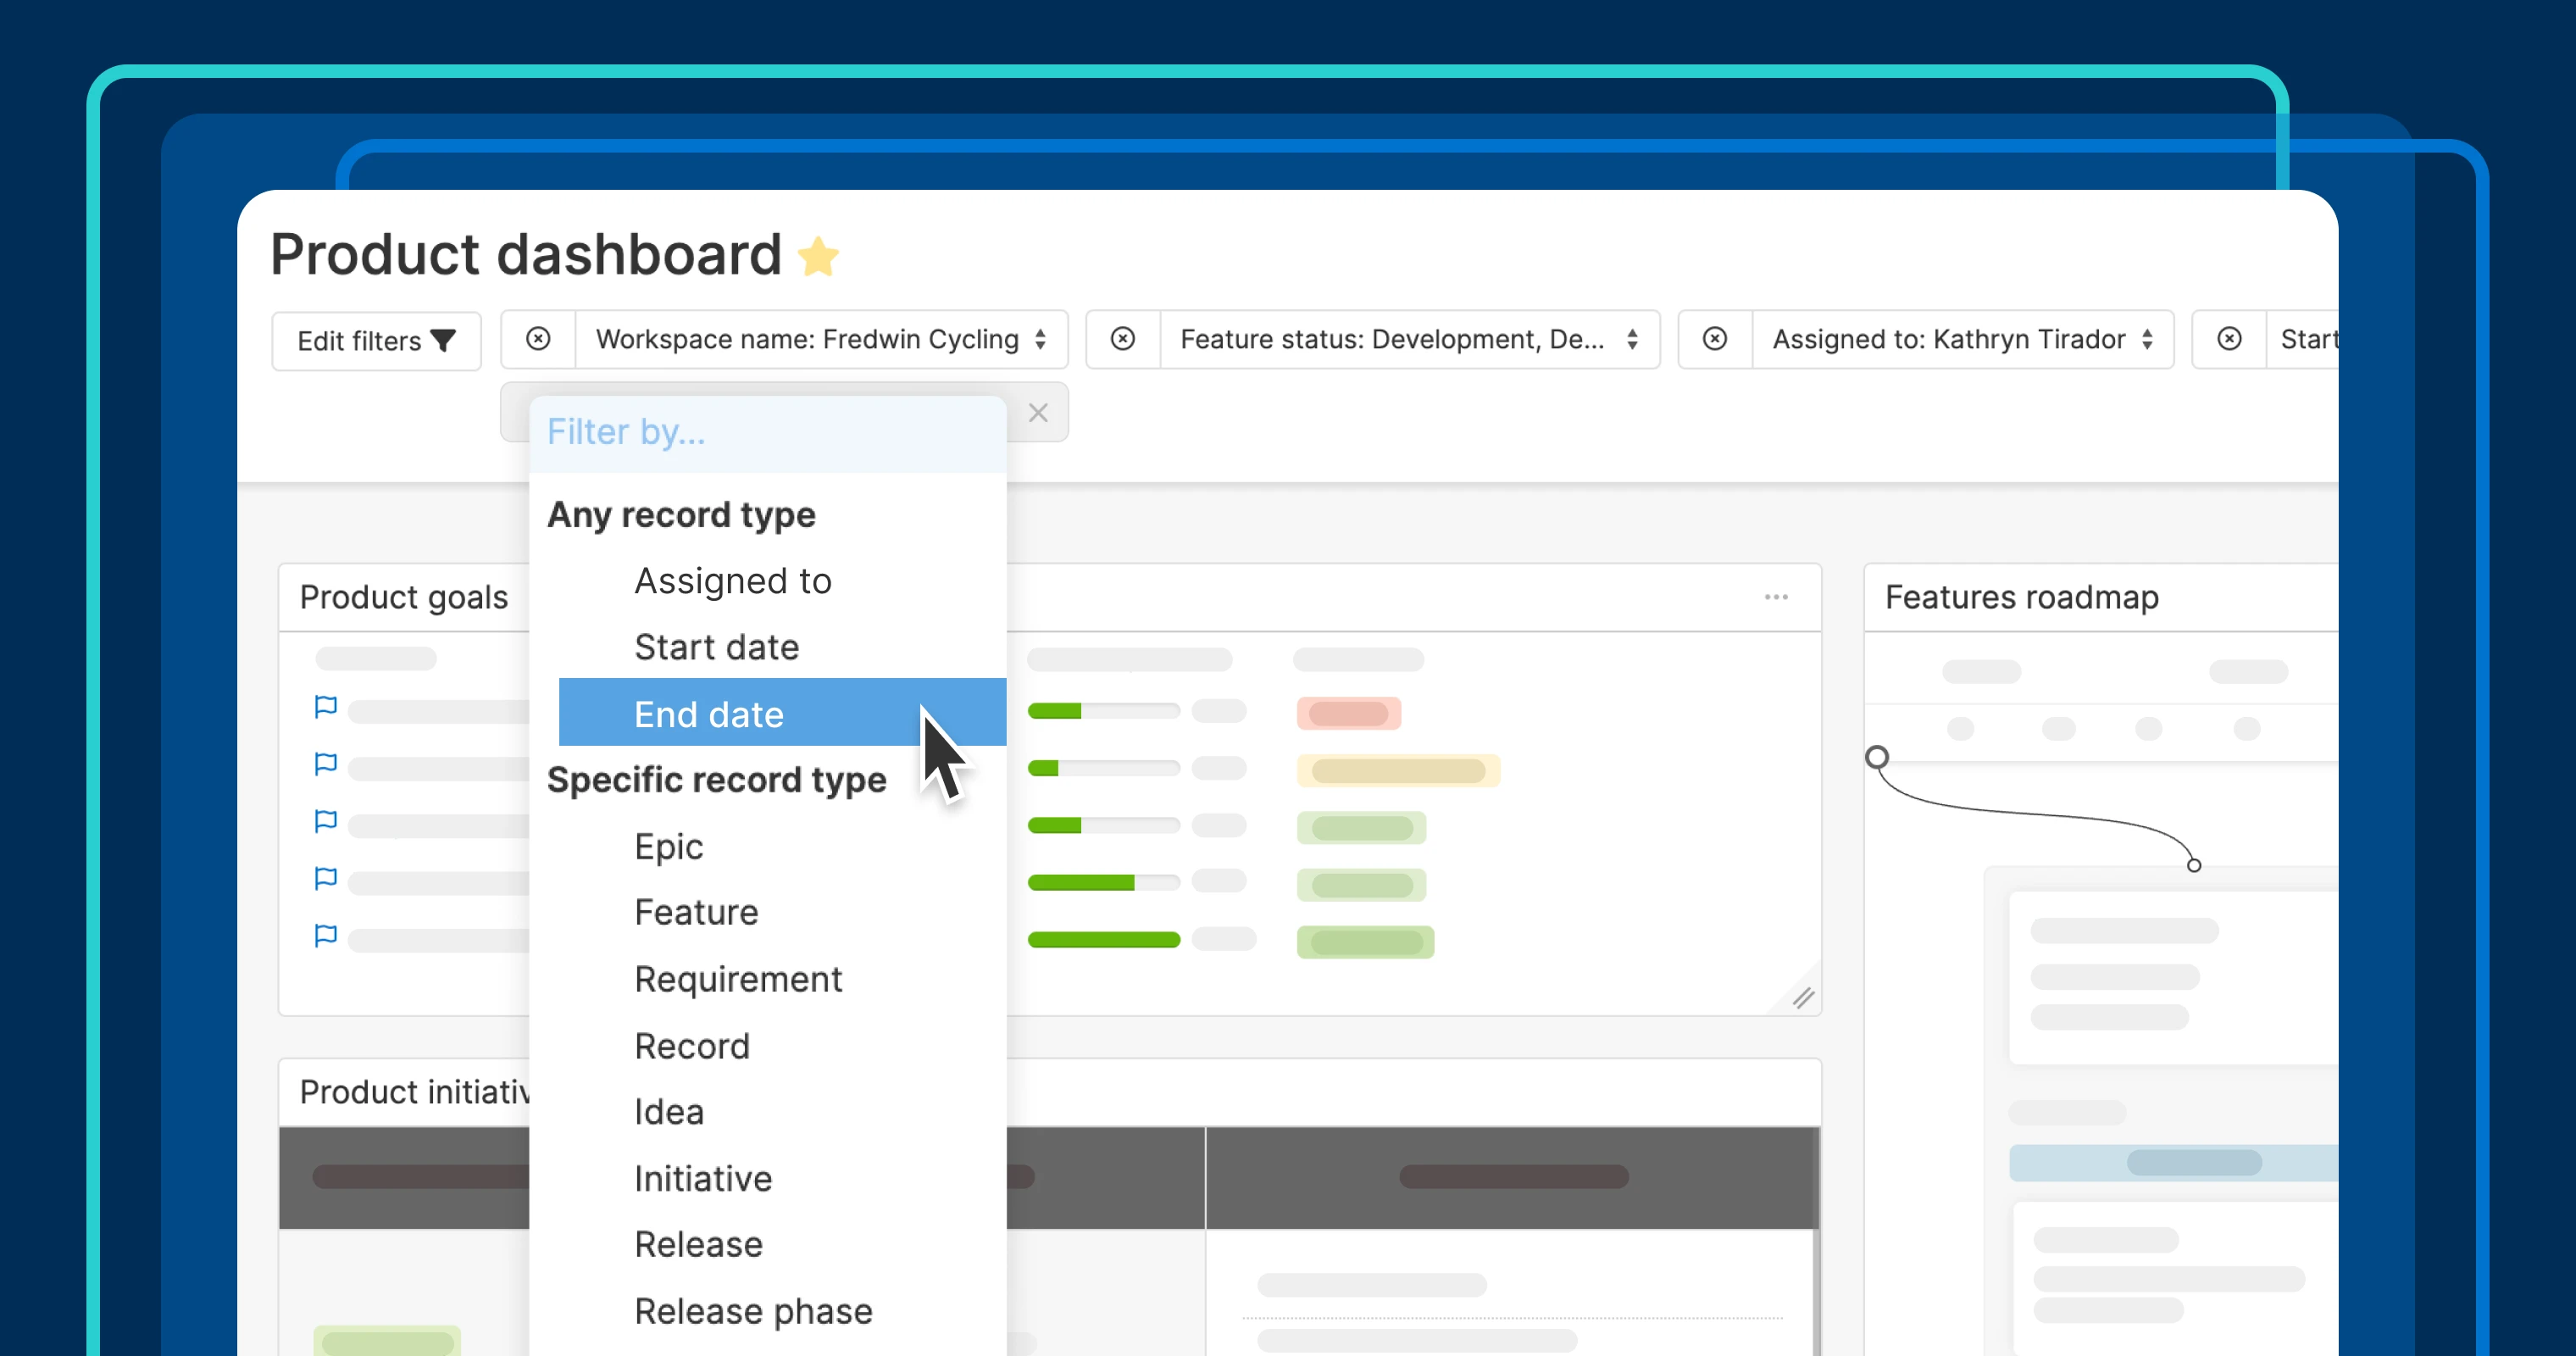The height and width of the screenshot is (1356, 2576).
Task: Click the last blue flag goal icon
Action: [x=325, y=936]
